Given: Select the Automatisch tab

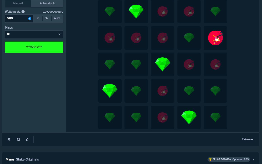Looking at the screenshot, I should (47, 3).
